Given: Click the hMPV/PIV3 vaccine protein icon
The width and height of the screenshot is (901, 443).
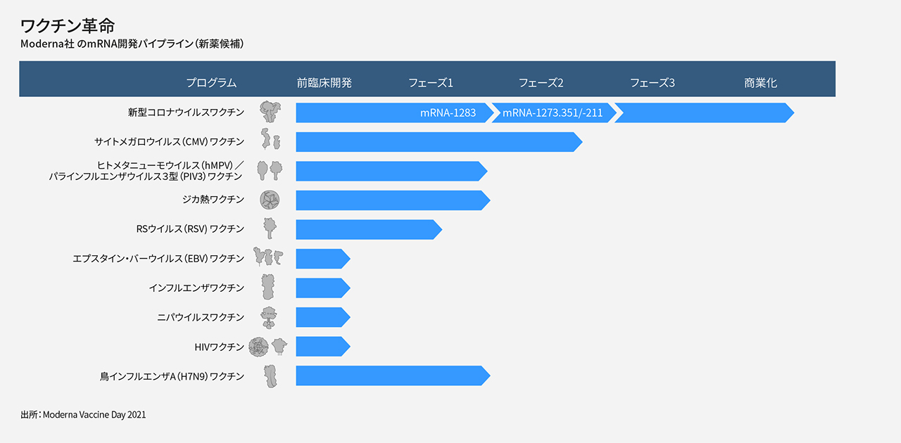Looking at the screenshot, I should (270, 170).
